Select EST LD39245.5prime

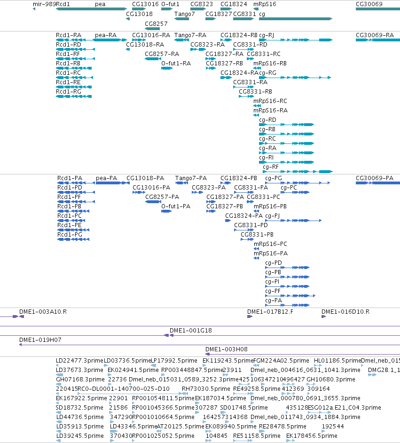tap(80, 436)
